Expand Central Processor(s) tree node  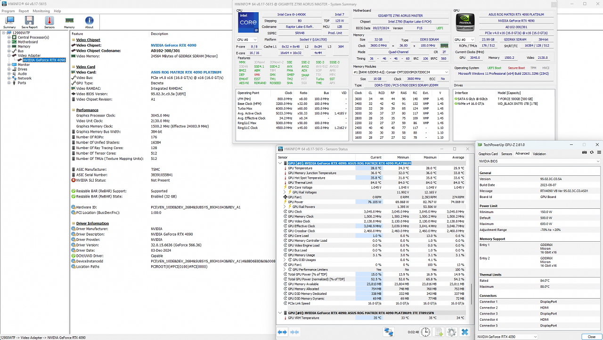[9, 37]
